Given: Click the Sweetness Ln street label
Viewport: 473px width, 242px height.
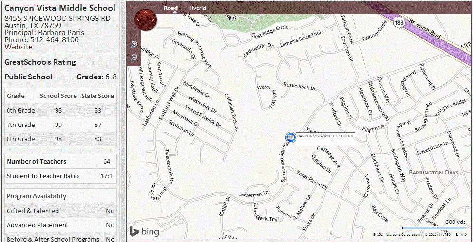Looking at the screenshot, I should coord(254,194).
